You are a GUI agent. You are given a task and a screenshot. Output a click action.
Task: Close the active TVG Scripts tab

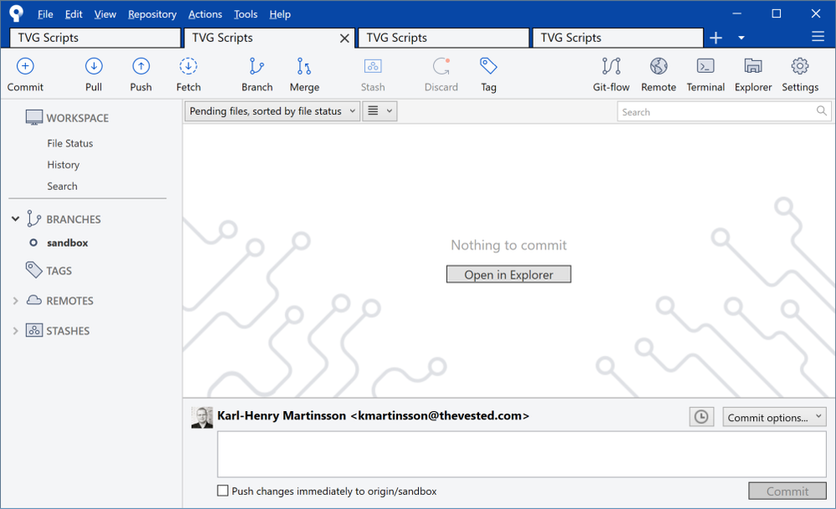click(344, 39)
